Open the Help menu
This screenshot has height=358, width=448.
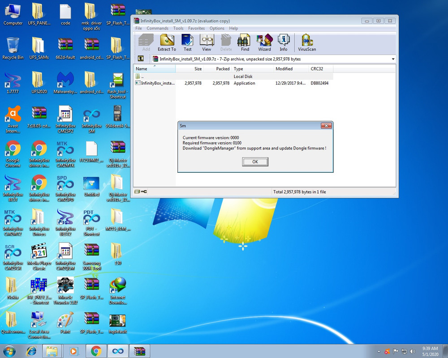tap(233, 28)
